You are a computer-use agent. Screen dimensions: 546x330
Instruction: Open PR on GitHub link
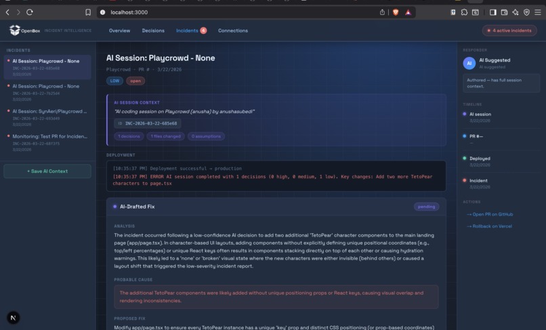click(490, 214)
